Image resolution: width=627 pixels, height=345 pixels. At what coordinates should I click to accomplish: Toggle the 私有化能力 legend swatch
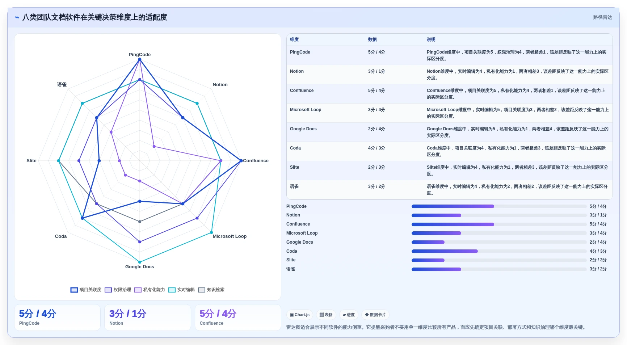click(138, 290)
